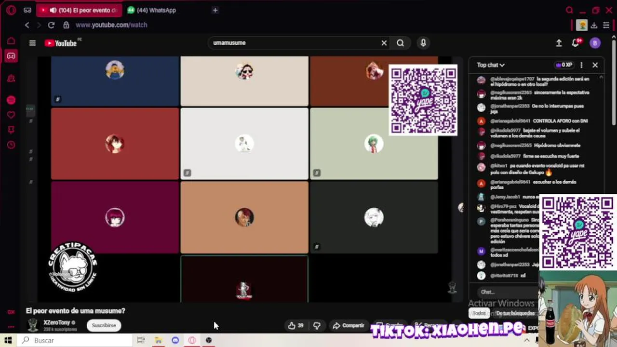Image resolution: width=617 pixels, height=347 pixels.
Task: Open GX Corner gamepad icon in sidebar
Action: [11, 56]
